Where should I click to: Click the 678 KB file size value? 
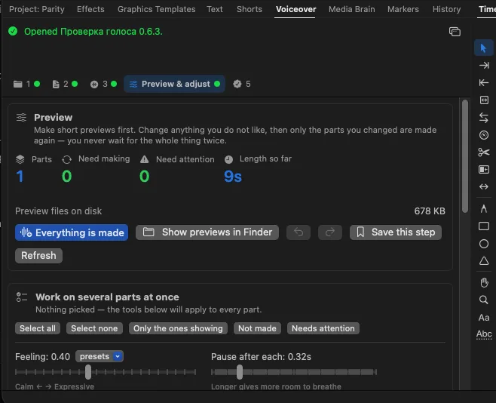(429, 211)
